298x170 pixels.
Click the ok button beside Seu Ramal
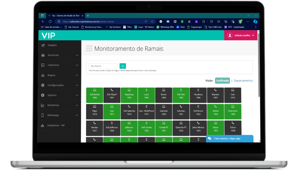[123, 66]
